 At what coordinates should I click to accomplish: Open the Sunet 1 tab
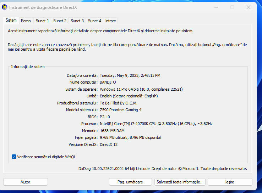coord(42,21)
